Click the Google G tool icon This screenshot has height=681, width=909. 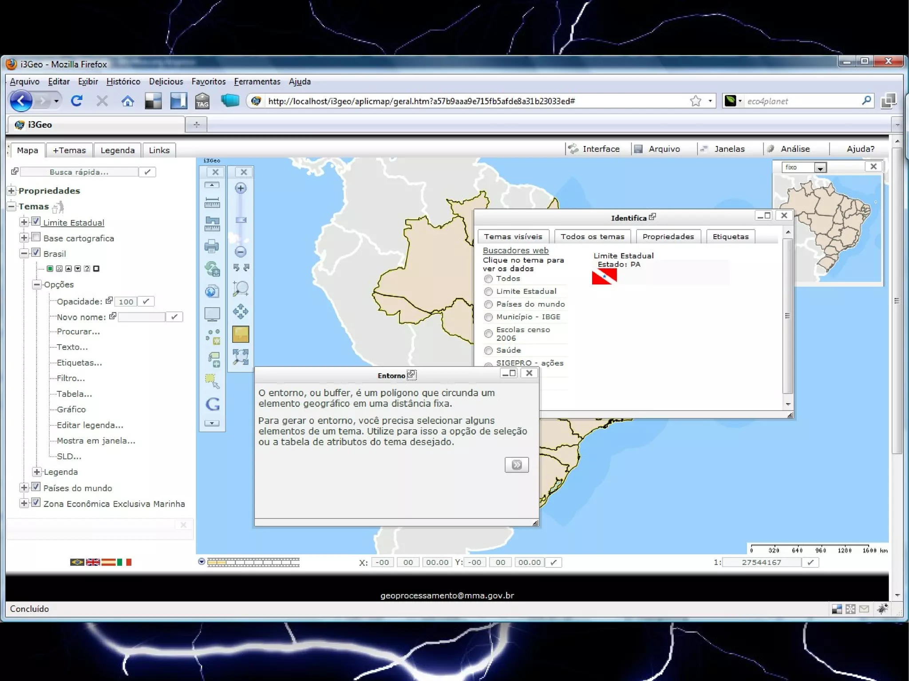[x=213, y=404]
